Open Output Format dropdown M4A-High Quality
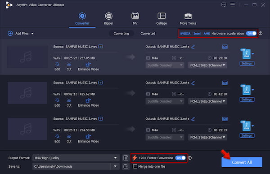This screenshot has height=174, width=270. click(76, 158)
